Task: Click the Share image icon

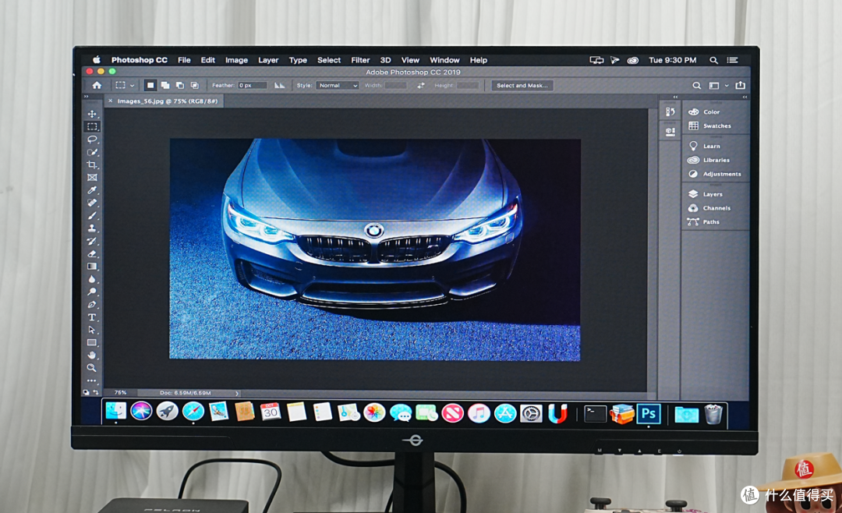Action: pos(741,86)
